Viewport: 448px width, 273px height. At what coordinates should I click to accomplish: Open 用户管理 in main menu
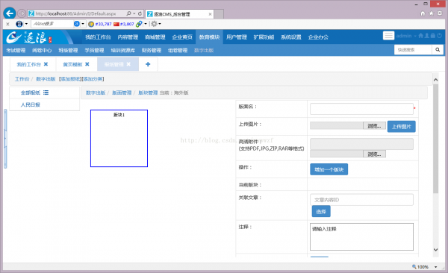[x=237, y=37]
